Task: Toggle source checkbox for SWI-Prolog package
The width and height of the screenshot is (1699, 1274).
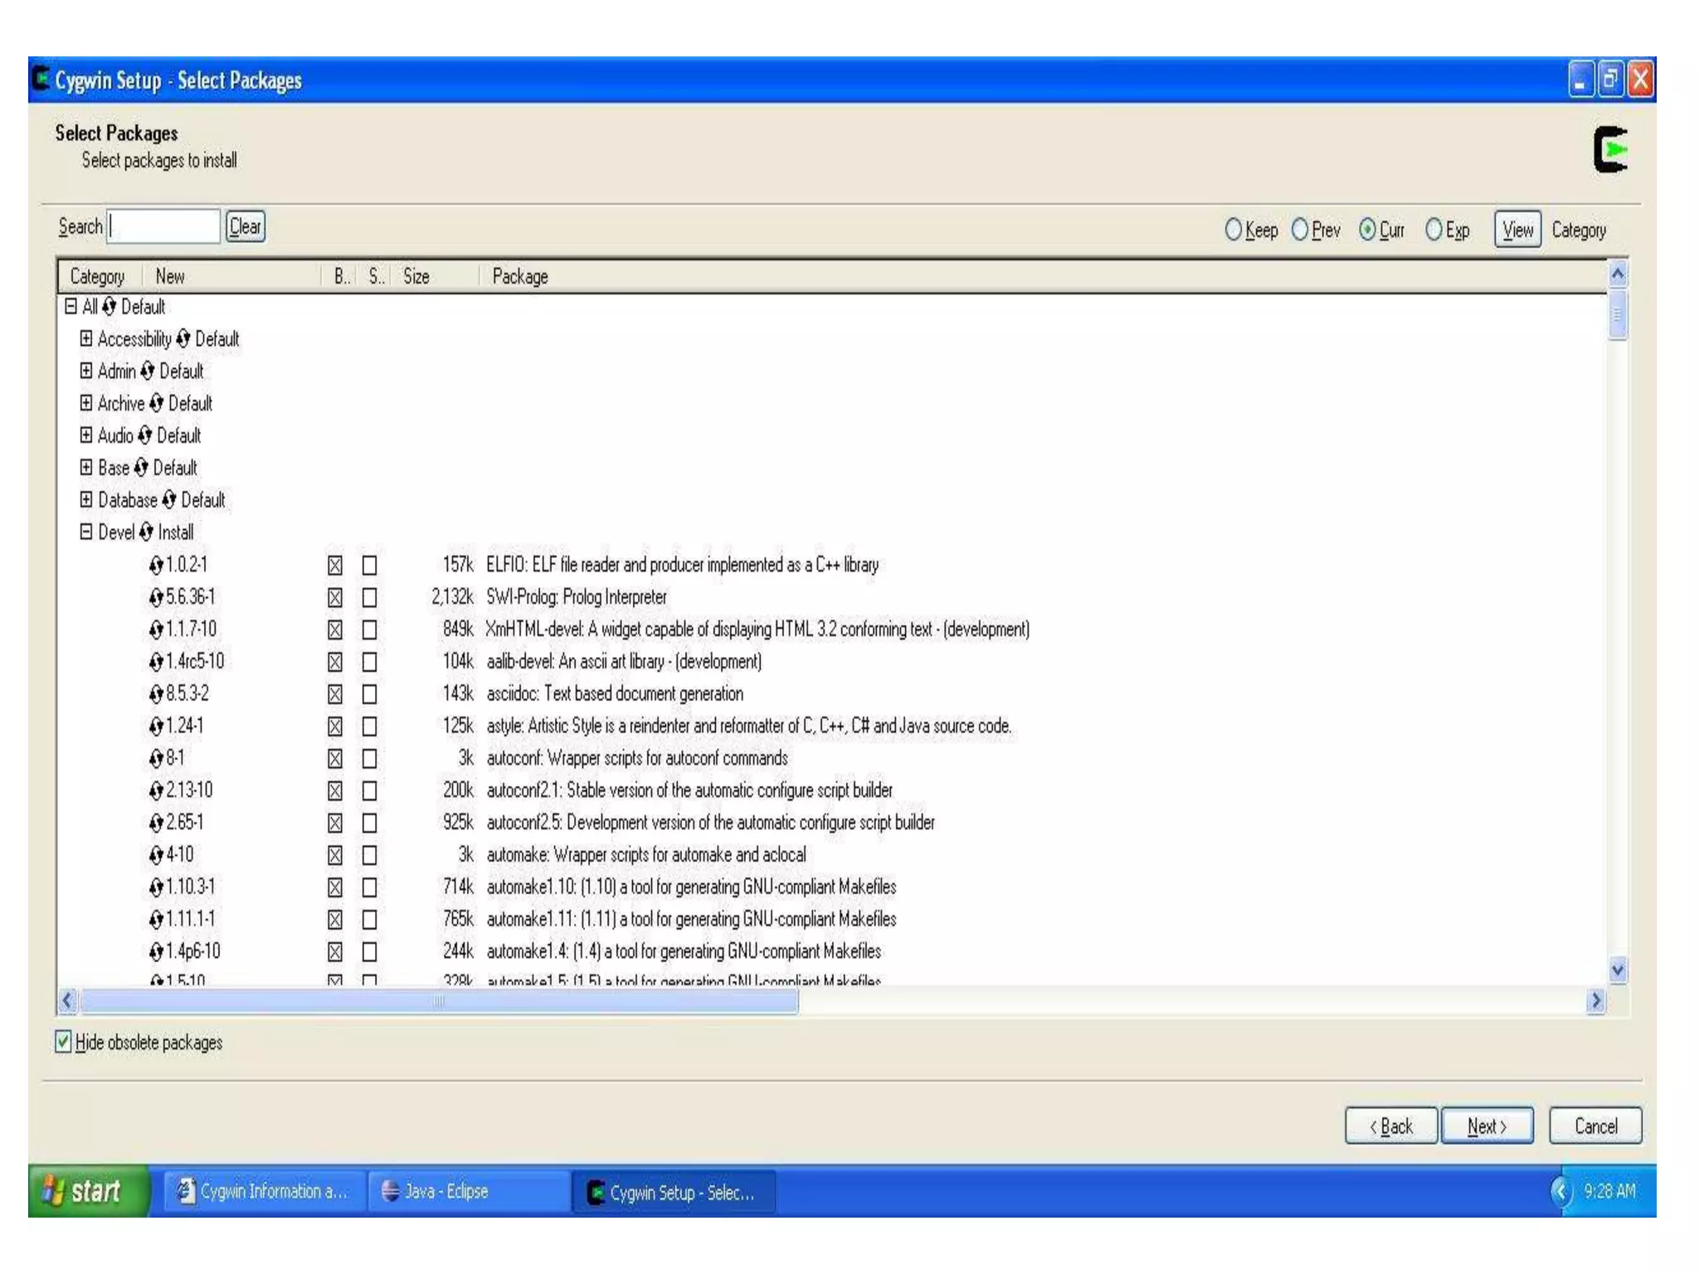Action: [370, 597]
